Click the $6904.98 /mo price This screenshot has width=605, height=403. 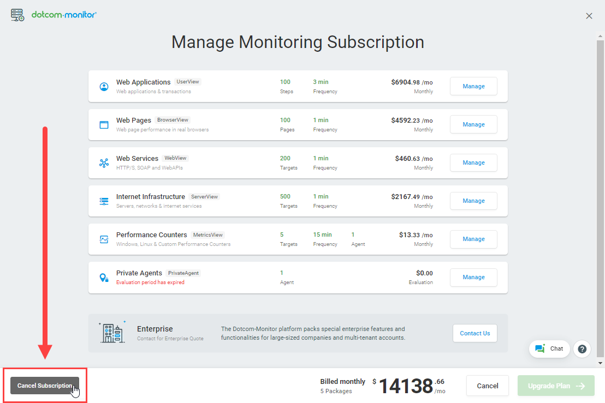pyautogui.click(x=412, y=82)
